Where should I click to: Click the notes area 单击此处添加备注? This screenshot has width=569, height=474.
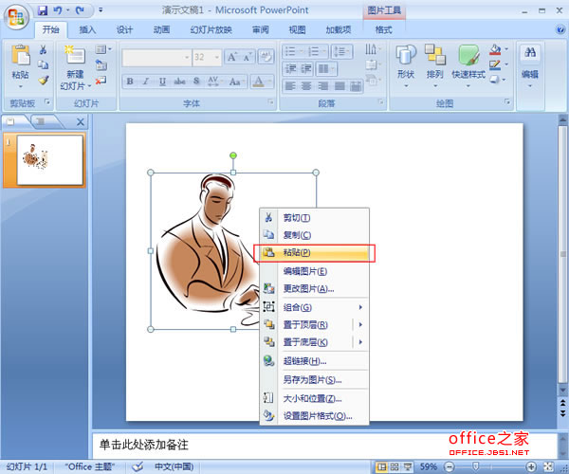144,445
